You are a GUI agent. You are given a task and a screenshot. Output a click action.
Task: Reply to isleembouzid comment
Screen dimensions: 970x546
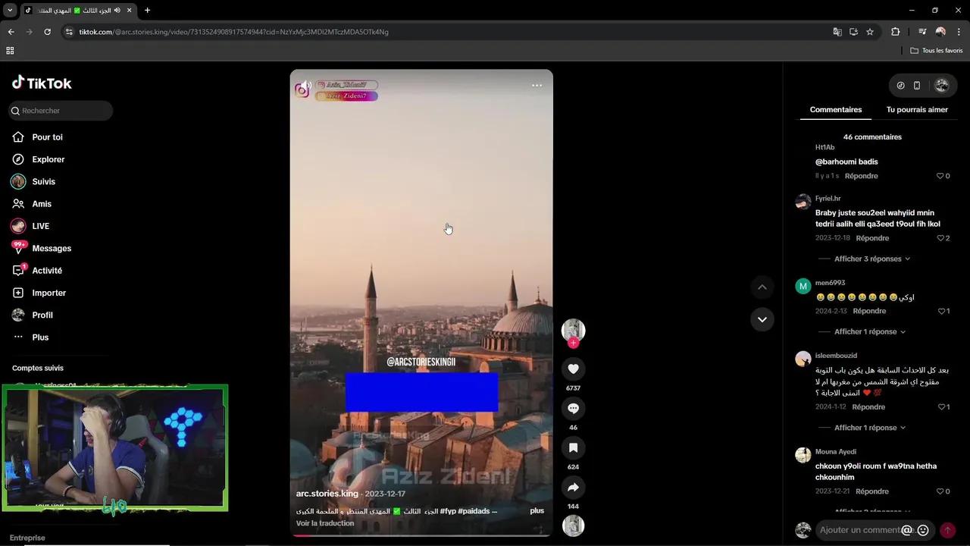click(868, 407)
